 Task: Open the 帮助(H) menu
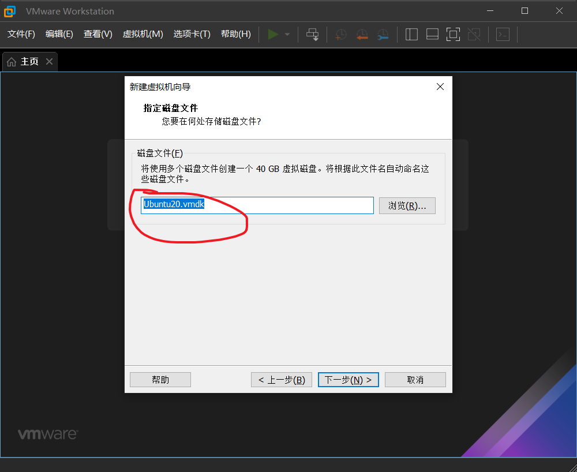tap(236, 34)
